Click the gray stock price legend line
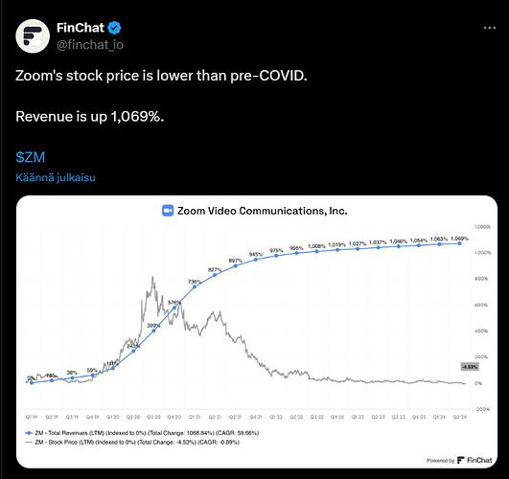509x479 pixels. 29,442
